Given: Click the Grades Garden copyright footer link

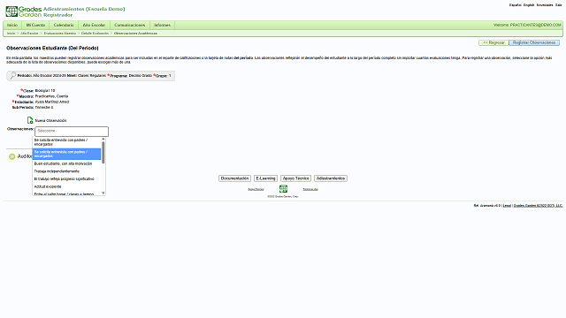Looking at the screenshot, I should (539, 206).
